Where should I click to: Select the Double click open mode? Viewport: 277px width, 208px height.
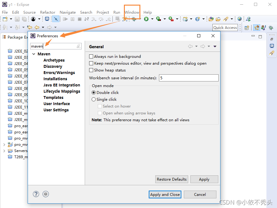point(94,93)
